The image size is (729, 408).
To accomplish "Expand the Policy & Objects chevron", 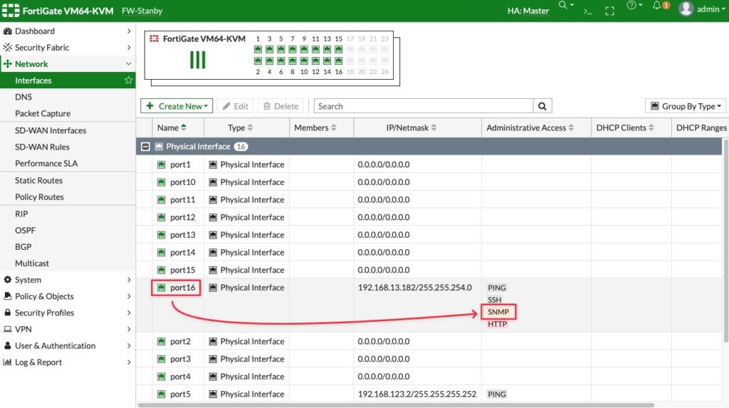I will [128, 296].
